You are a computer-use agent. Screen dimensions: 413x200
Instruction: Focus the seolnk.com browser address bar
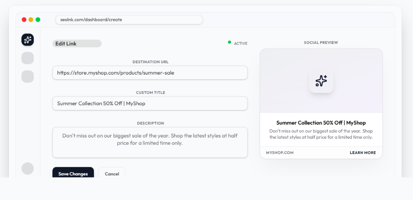(x=129, y=20)
